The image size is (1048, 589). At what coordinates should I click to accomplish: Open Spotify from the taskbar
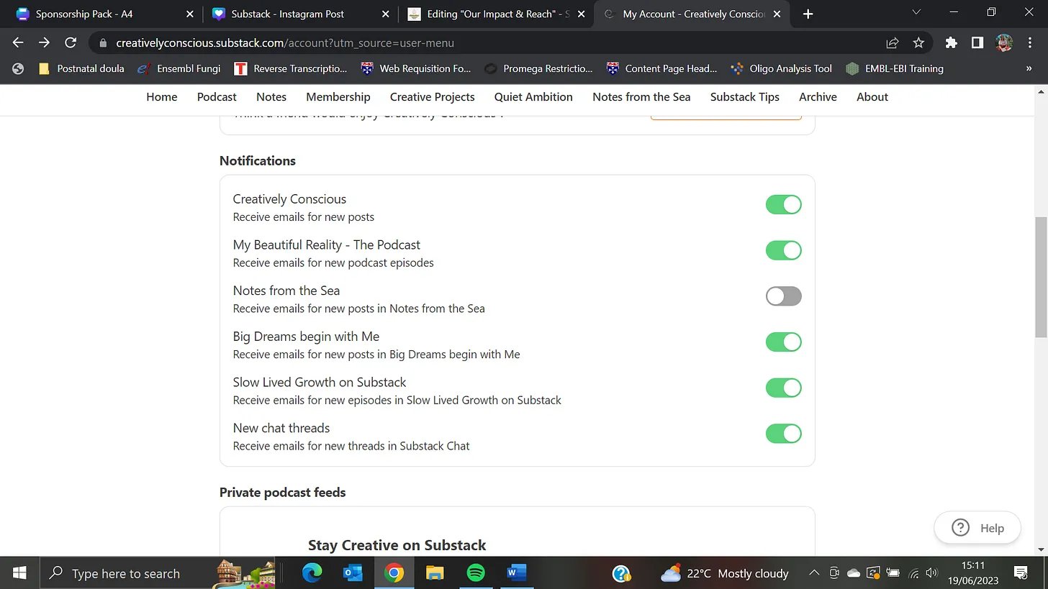pos(476,573)
